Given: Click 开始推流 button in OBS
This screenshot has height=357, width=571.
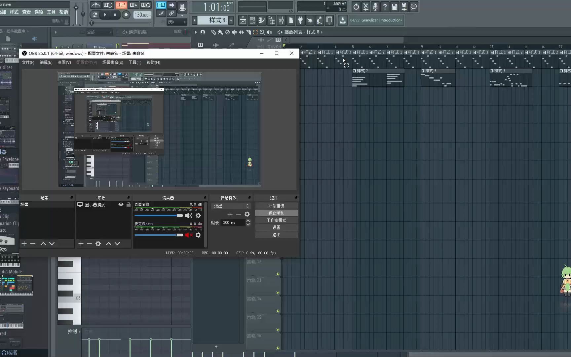Looking at the screenshot, I should 276,206.
